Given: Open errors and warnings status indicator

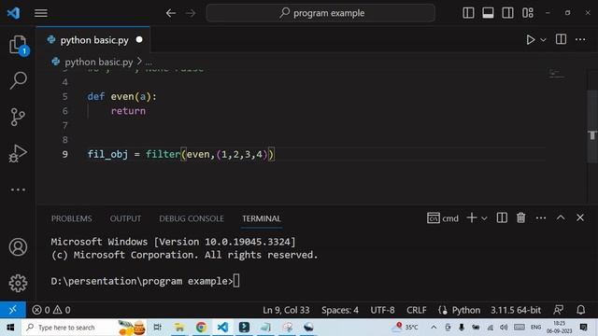Looking at the screenshot, I should [51, 310].
